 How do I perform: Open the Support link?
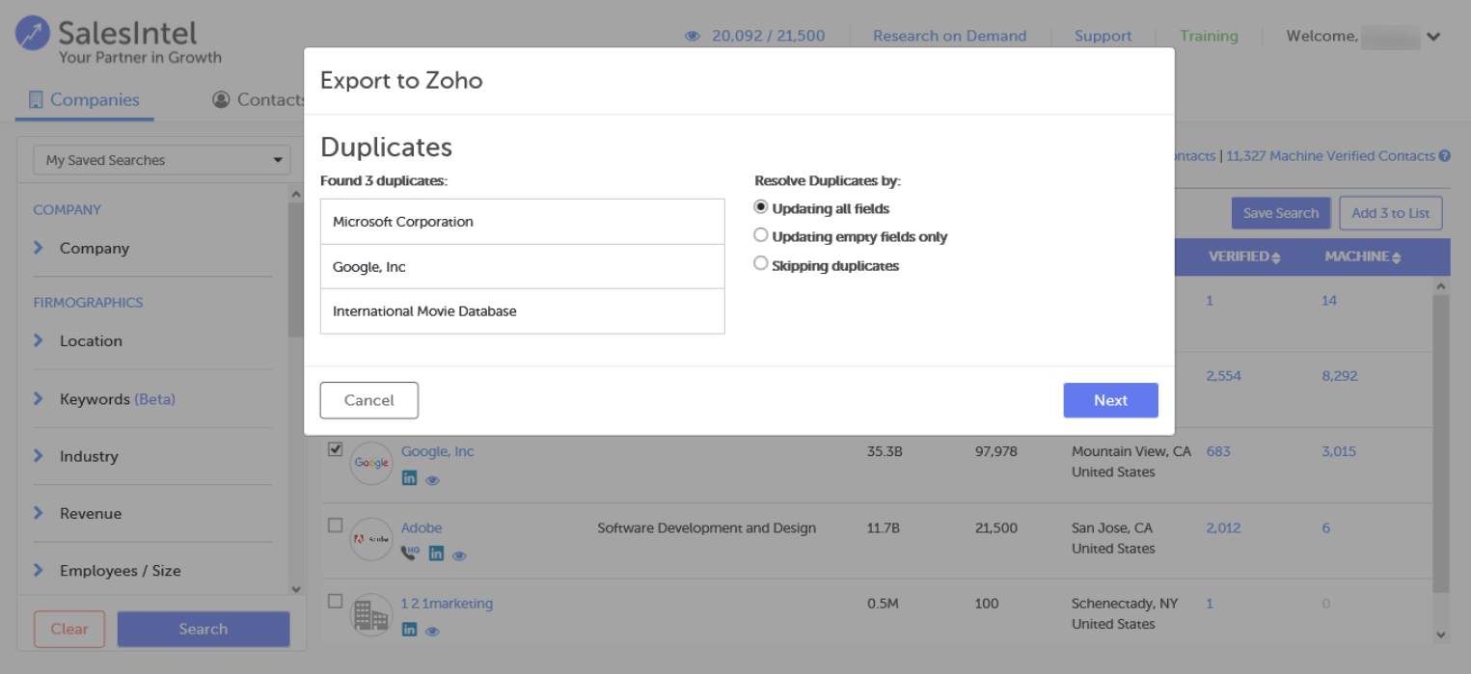coord(1103,36)
